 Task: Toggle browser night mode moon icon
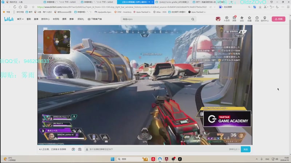click(x=277, y=7)
